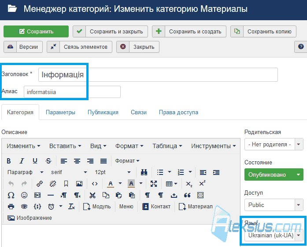Open the Версии button
The height and width of the screenshot is (247, 307).
coord(23,47)
